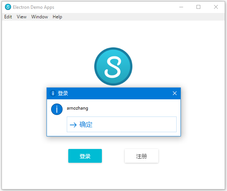Maximize the Electron Demo Apps window
The width and height of the screenshot is (227, 191).
point(198,7)
